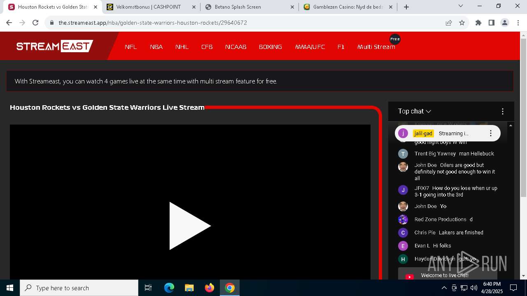Open the chat options three-dot menu
This screenshot has height=296, width=527.
point(502,111)
